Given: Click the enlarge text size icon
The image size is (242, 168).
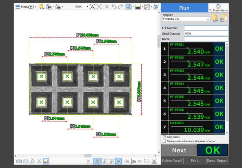Looking at the screenshot, I should coord(92,7).
